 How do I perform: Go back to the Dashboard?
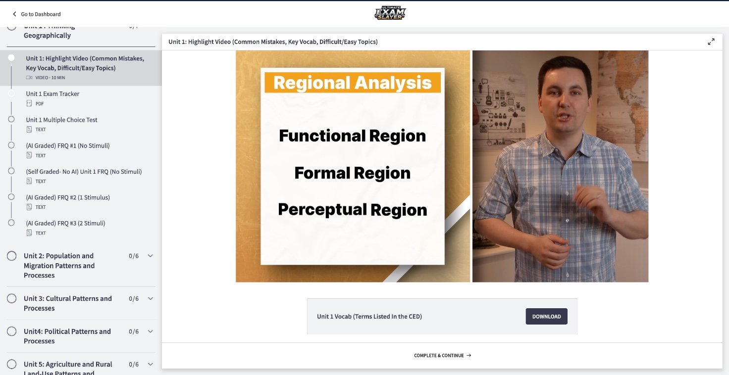pyautogui.click(x=36, y=14)
